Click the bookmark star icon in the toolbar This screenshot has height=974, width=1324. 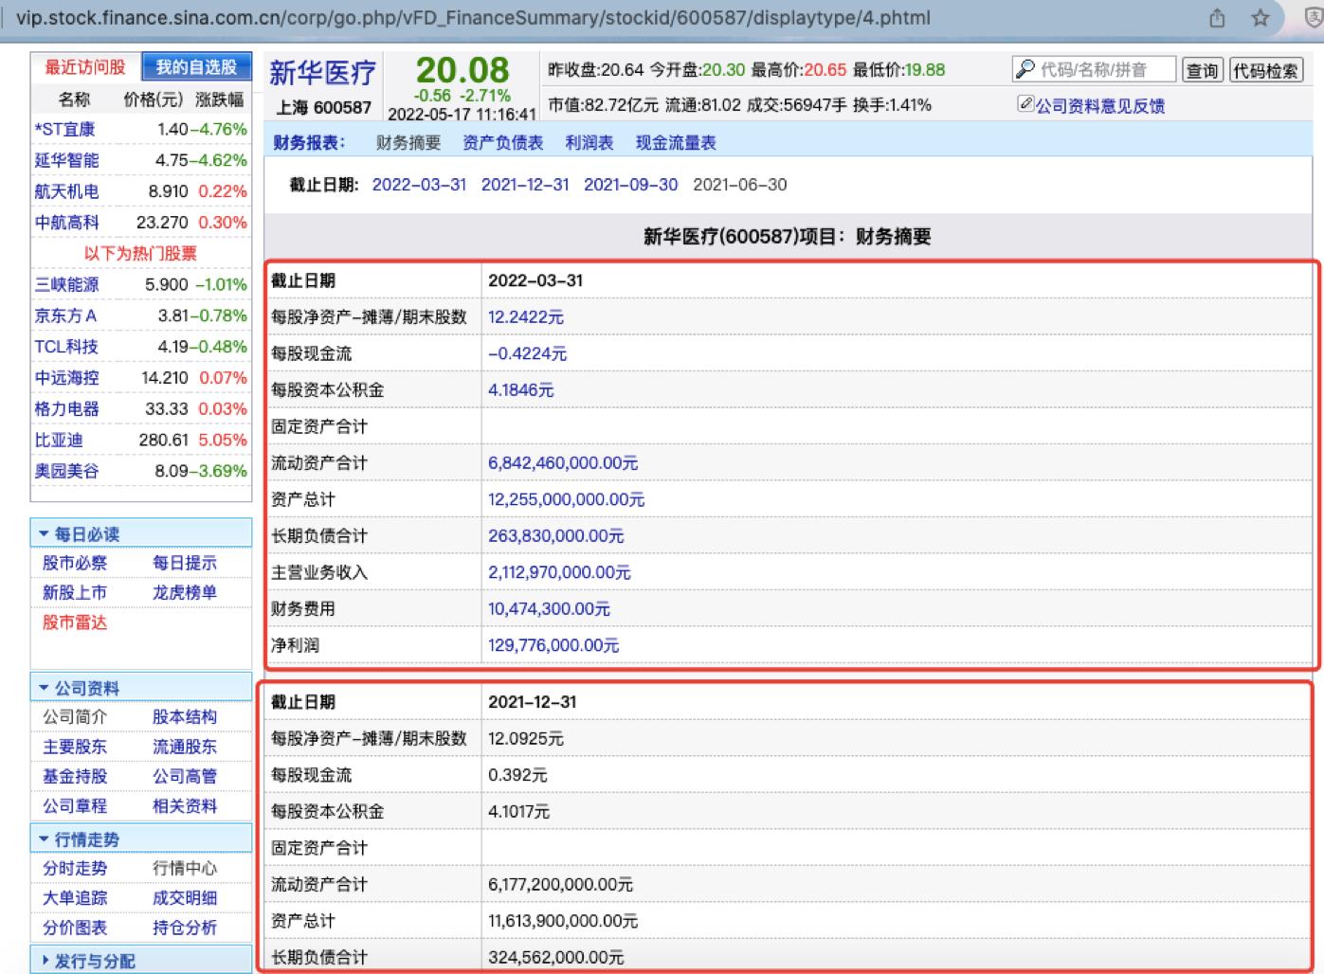(x=1261, y=16)
